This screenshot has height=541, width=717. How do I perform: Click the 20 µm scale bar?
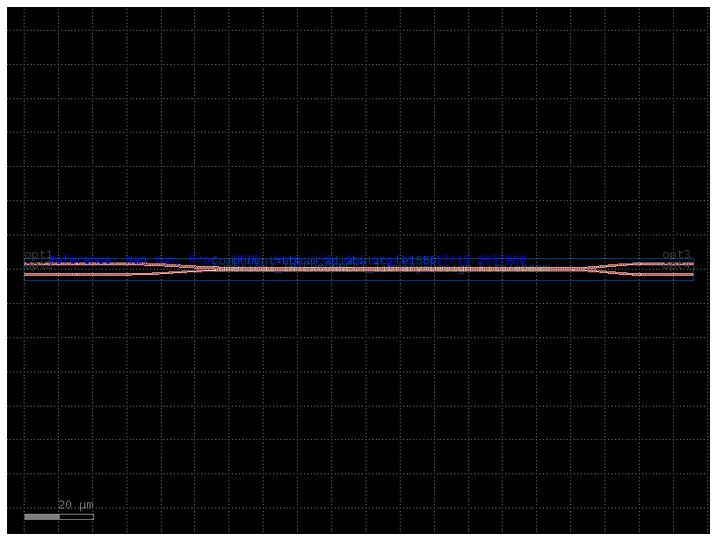tap(57, 517)
